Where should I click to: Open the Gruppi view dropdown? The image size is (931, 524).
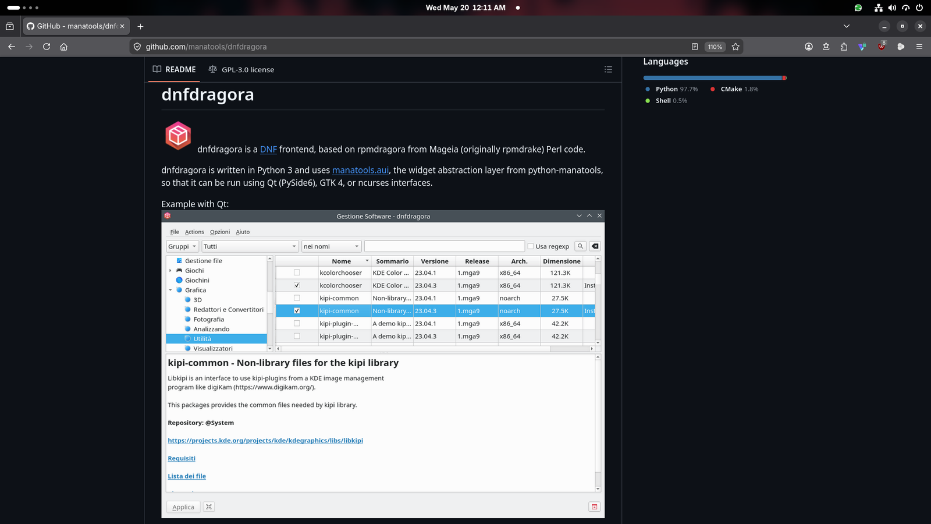(183, 246)
